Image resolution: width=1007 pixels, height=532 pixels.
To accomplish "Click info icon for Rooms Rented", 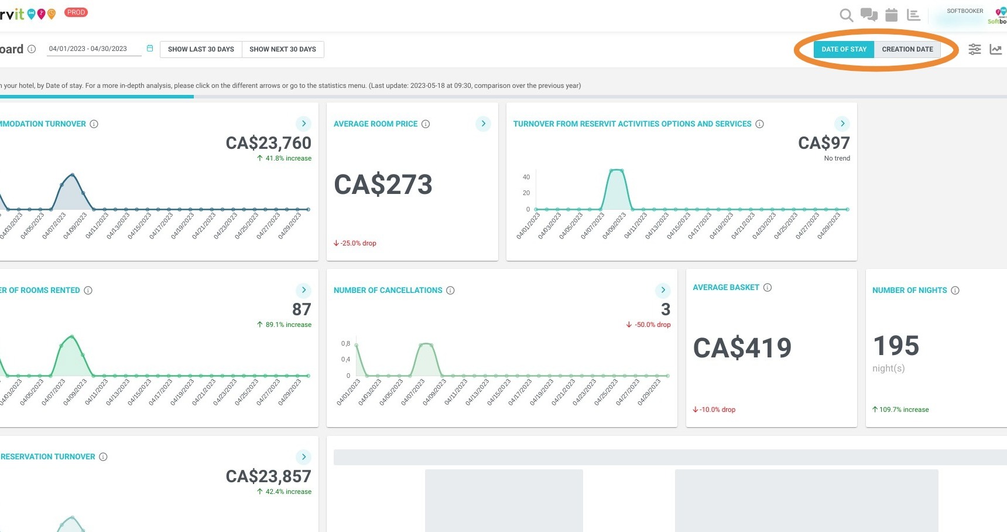I will pos(88,291).
